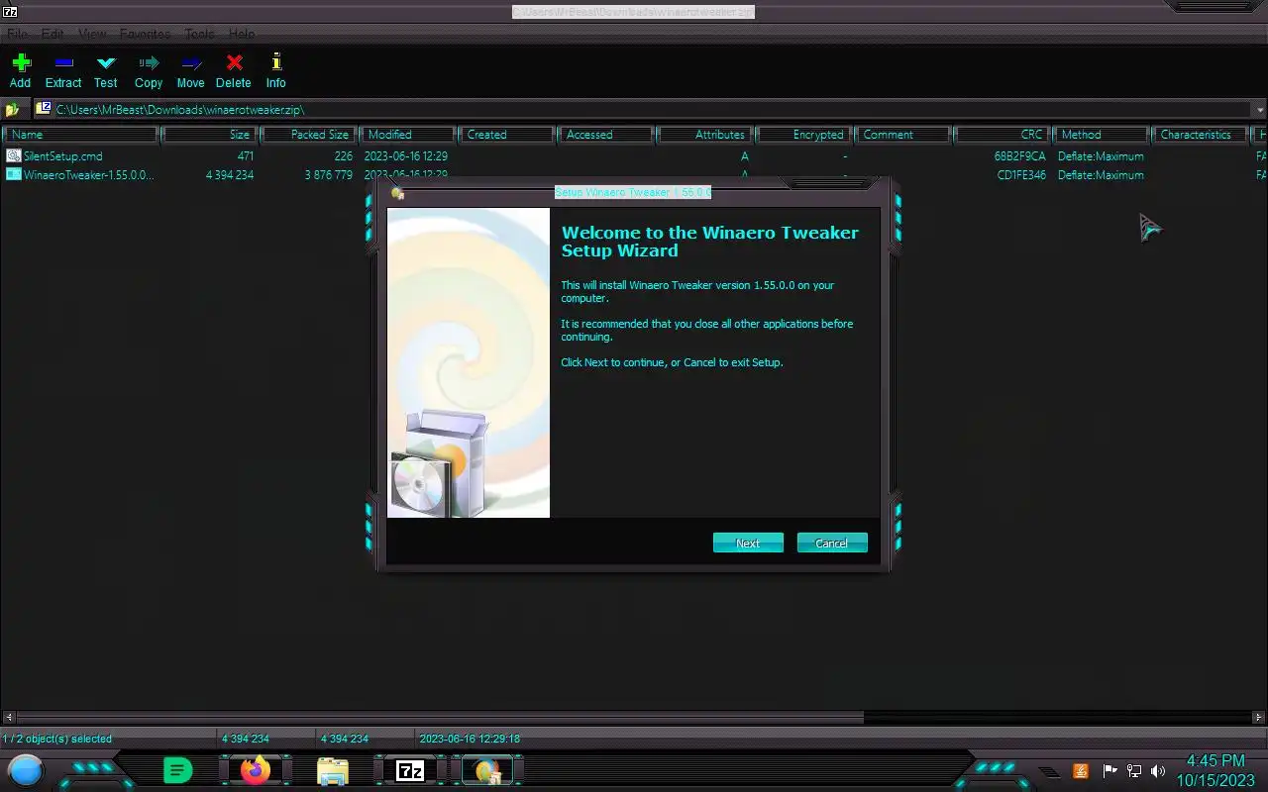Click the Move toolbar icon

click(191, 63)
